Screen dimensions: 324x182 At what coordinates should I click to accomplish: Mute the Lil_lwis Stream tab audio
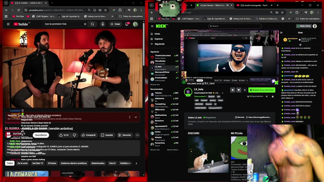tap(227, 5)
